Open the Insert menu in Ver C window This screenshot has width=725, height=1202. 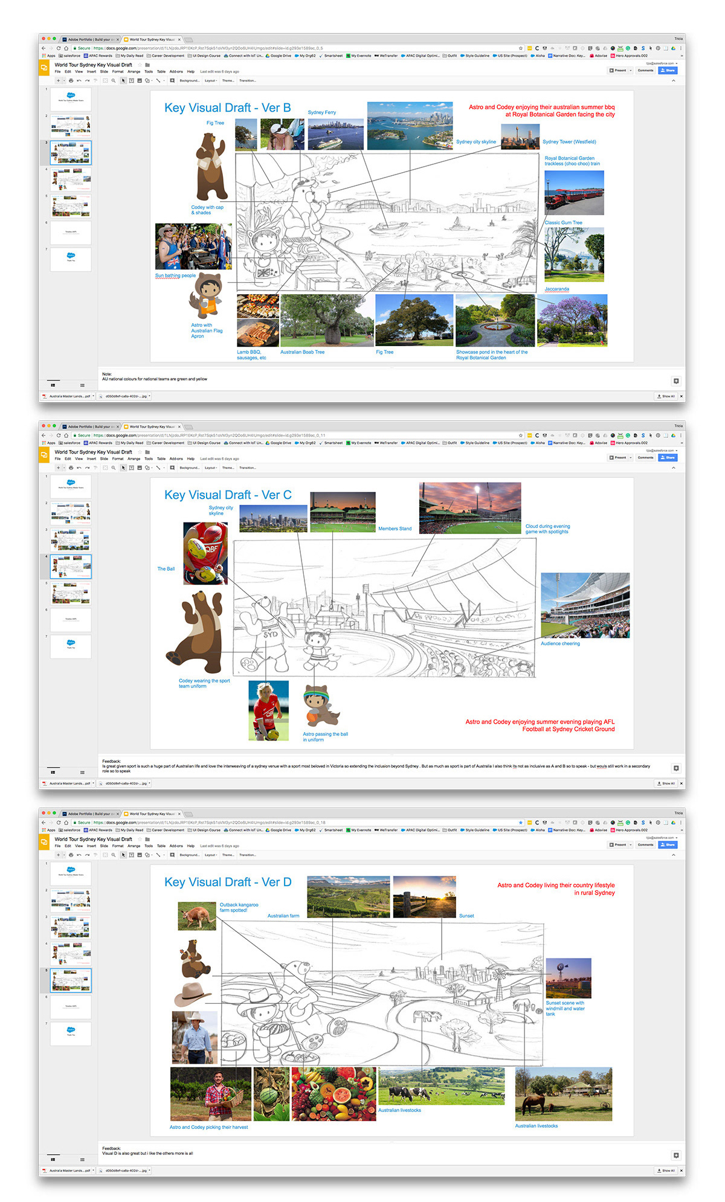pos(91,458)
